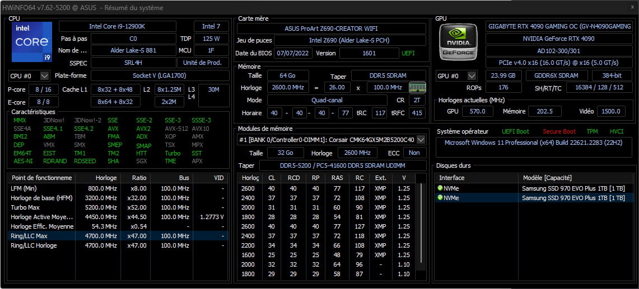
Task: Click the green UEFI label
Action: point(408,53)
